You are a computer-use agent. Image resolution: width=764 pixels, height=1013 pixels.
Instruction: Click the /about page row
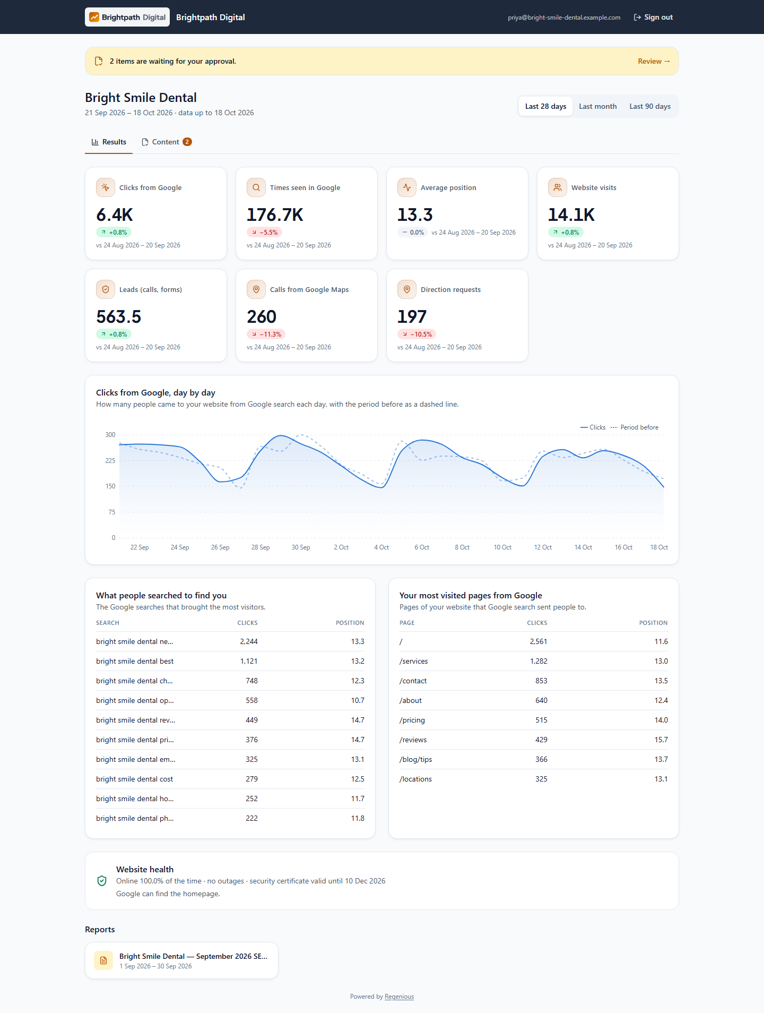[534, 700]
